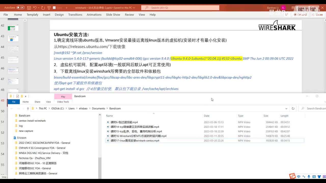Screen dimensions: 326x183
Task: Open file name saved-location dropdown
Action: (134, 8)
